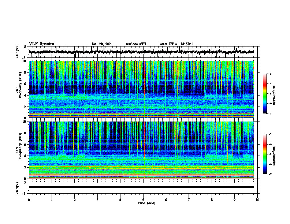Screen dimensions: 290x224
Task: Select the date text "Jan. 20, 2021"
Action: 102,44
